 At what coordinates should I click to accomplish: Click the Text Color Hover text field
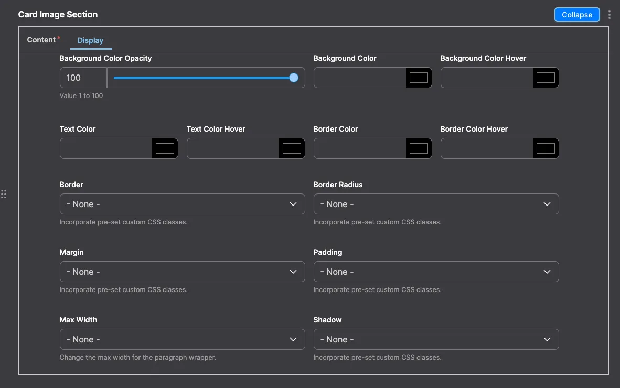click(x=233, y=148)
